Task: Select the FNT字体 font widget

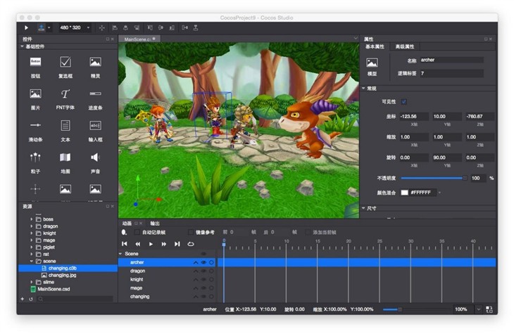Action: pos(65,99)
